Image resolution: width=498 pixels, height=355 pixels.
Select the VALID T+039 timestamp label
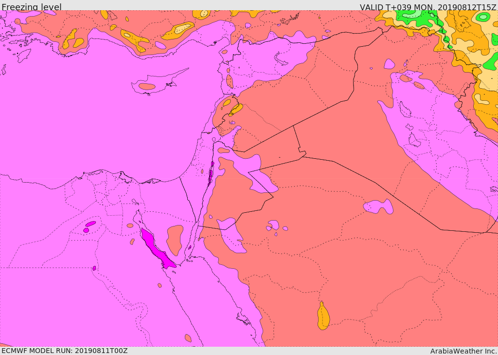427,7
